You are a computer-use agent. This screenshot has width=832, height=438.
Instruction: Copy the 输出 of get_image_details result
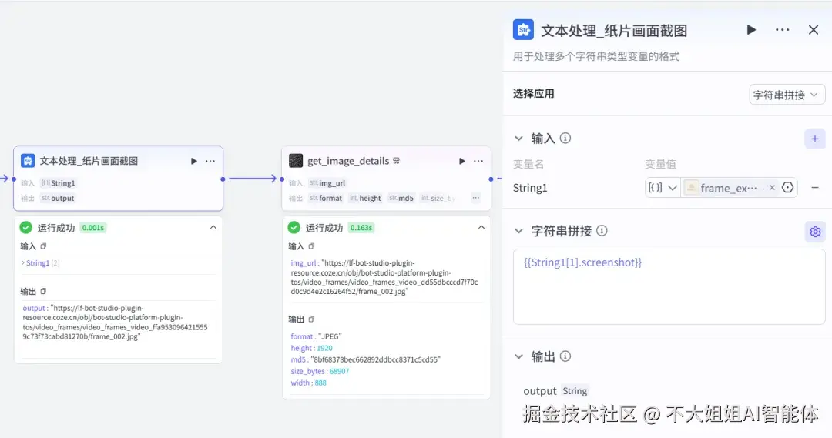[x=311, y=319]
